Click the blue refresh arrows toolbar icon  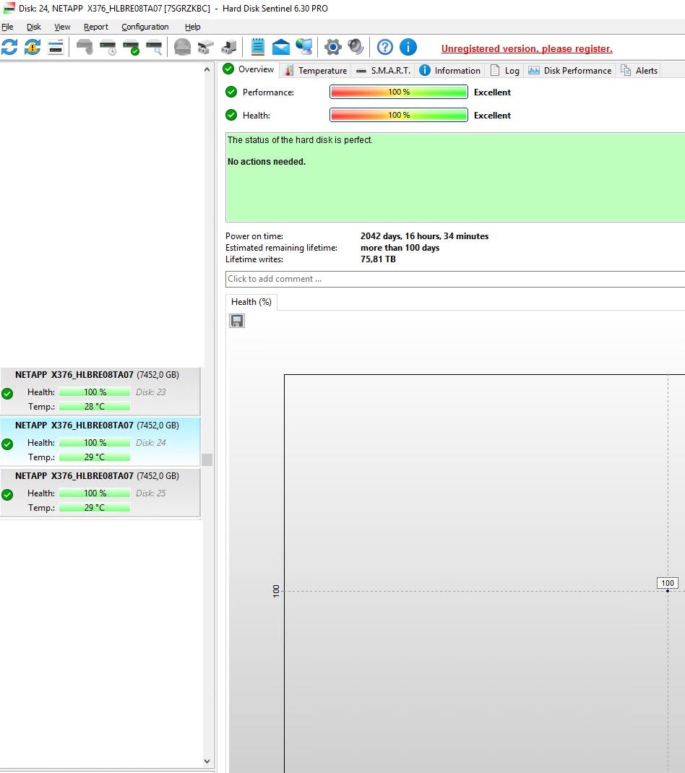(x=9, y=48)
